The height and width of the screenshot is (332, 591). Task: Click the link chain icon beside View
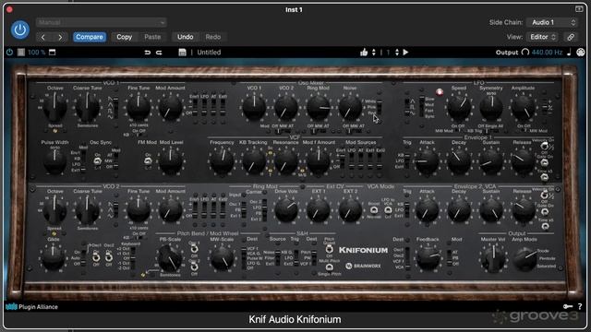point(571,37)
